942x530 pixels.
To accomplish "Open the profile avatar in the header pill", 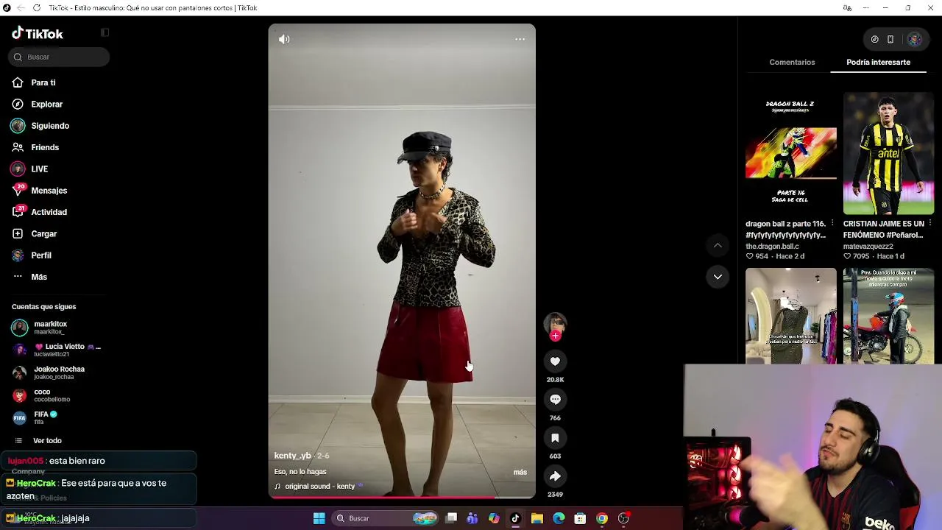I will [x=915, y=40].
